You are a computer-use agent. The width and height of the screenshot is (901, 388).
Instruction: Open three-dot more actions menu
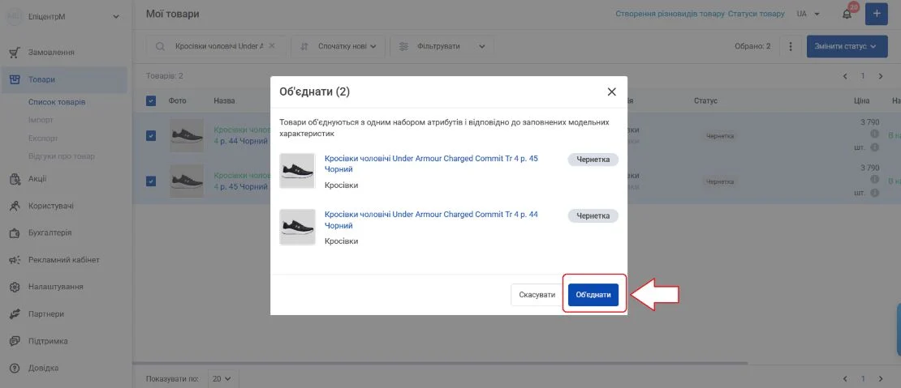coord(790,46)
